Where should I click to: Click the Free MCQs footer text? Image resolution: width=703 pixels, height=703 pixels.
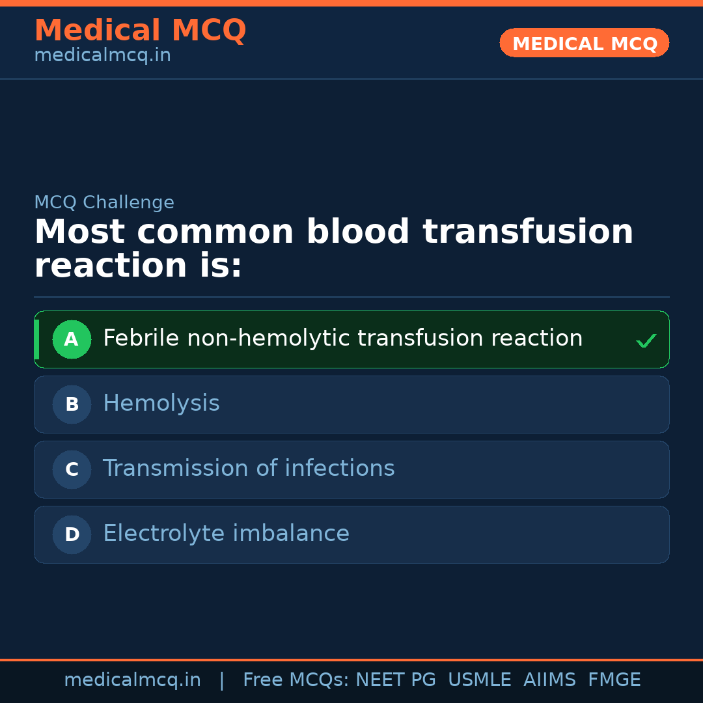click(296, 680)
